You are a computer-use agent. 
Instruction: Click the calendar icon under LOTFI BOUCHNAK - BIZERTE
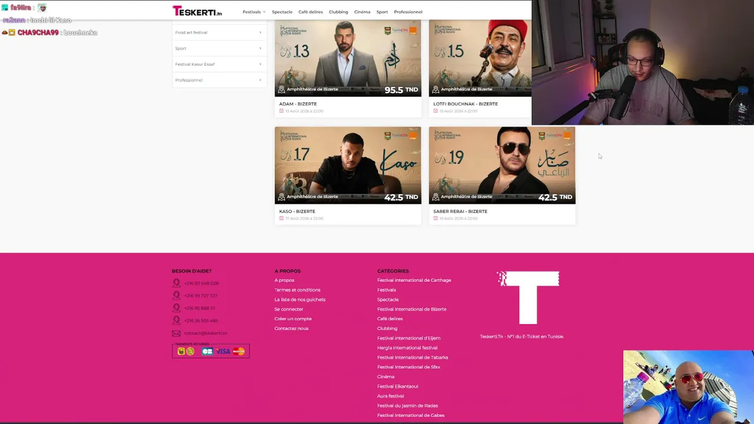pos(436,111)
